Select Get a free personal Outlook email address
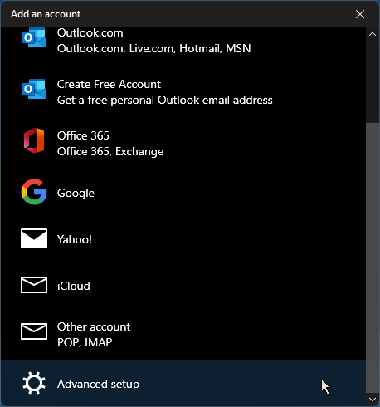 [x=165, y=101]
